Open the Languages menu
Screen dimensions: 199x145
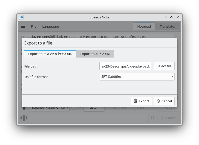coord(51,26)
